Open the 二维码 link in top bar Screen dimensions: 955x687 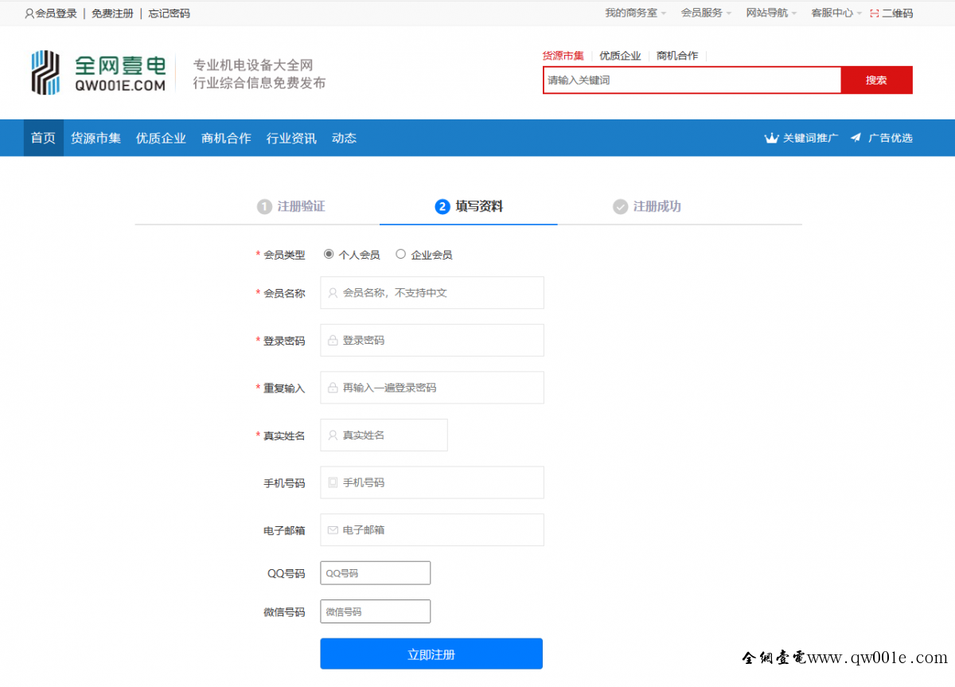click(898, 14)
